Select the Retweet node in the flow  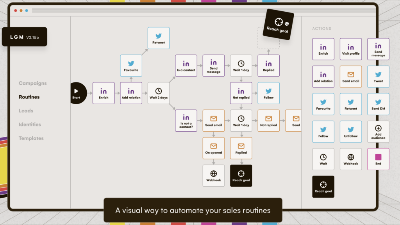(x=159, y=38)
